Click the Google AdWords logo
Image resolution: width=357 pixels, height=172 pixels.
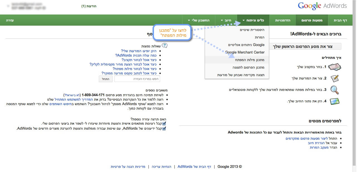point(322,6)
